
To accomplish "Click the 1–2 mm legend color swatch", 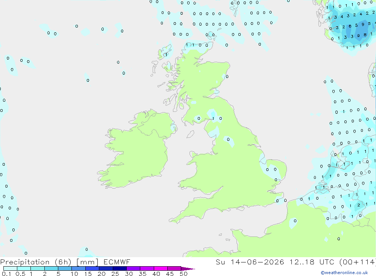I will (x=38, y=268).
